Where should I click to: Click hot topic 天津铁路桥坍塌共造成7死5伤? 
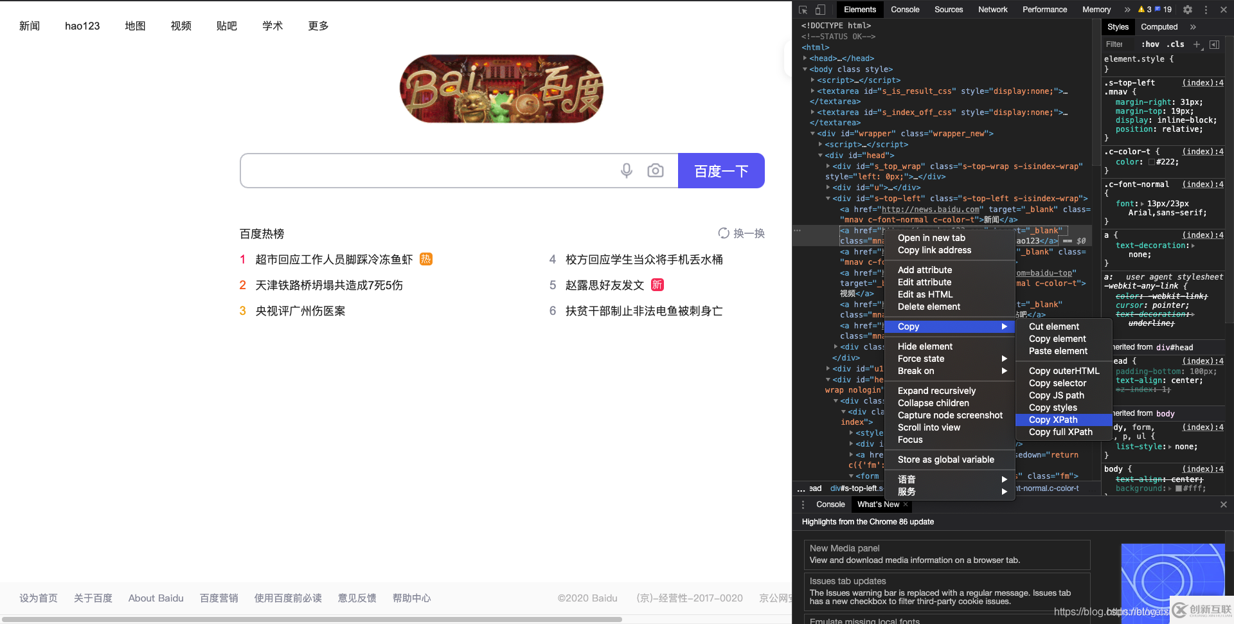point(329,285)
